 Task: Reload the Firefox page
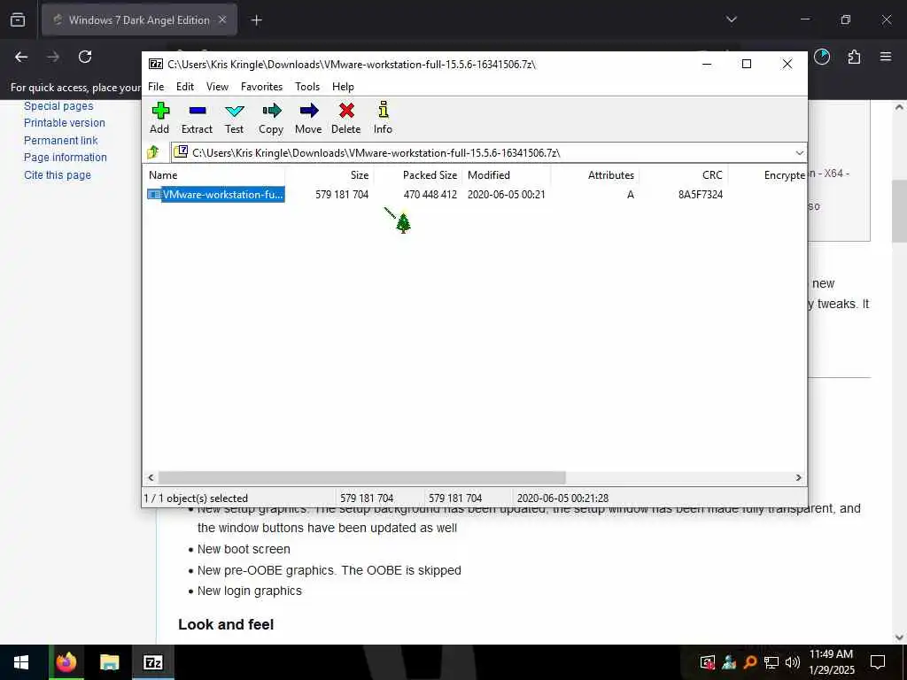point(85,57)
